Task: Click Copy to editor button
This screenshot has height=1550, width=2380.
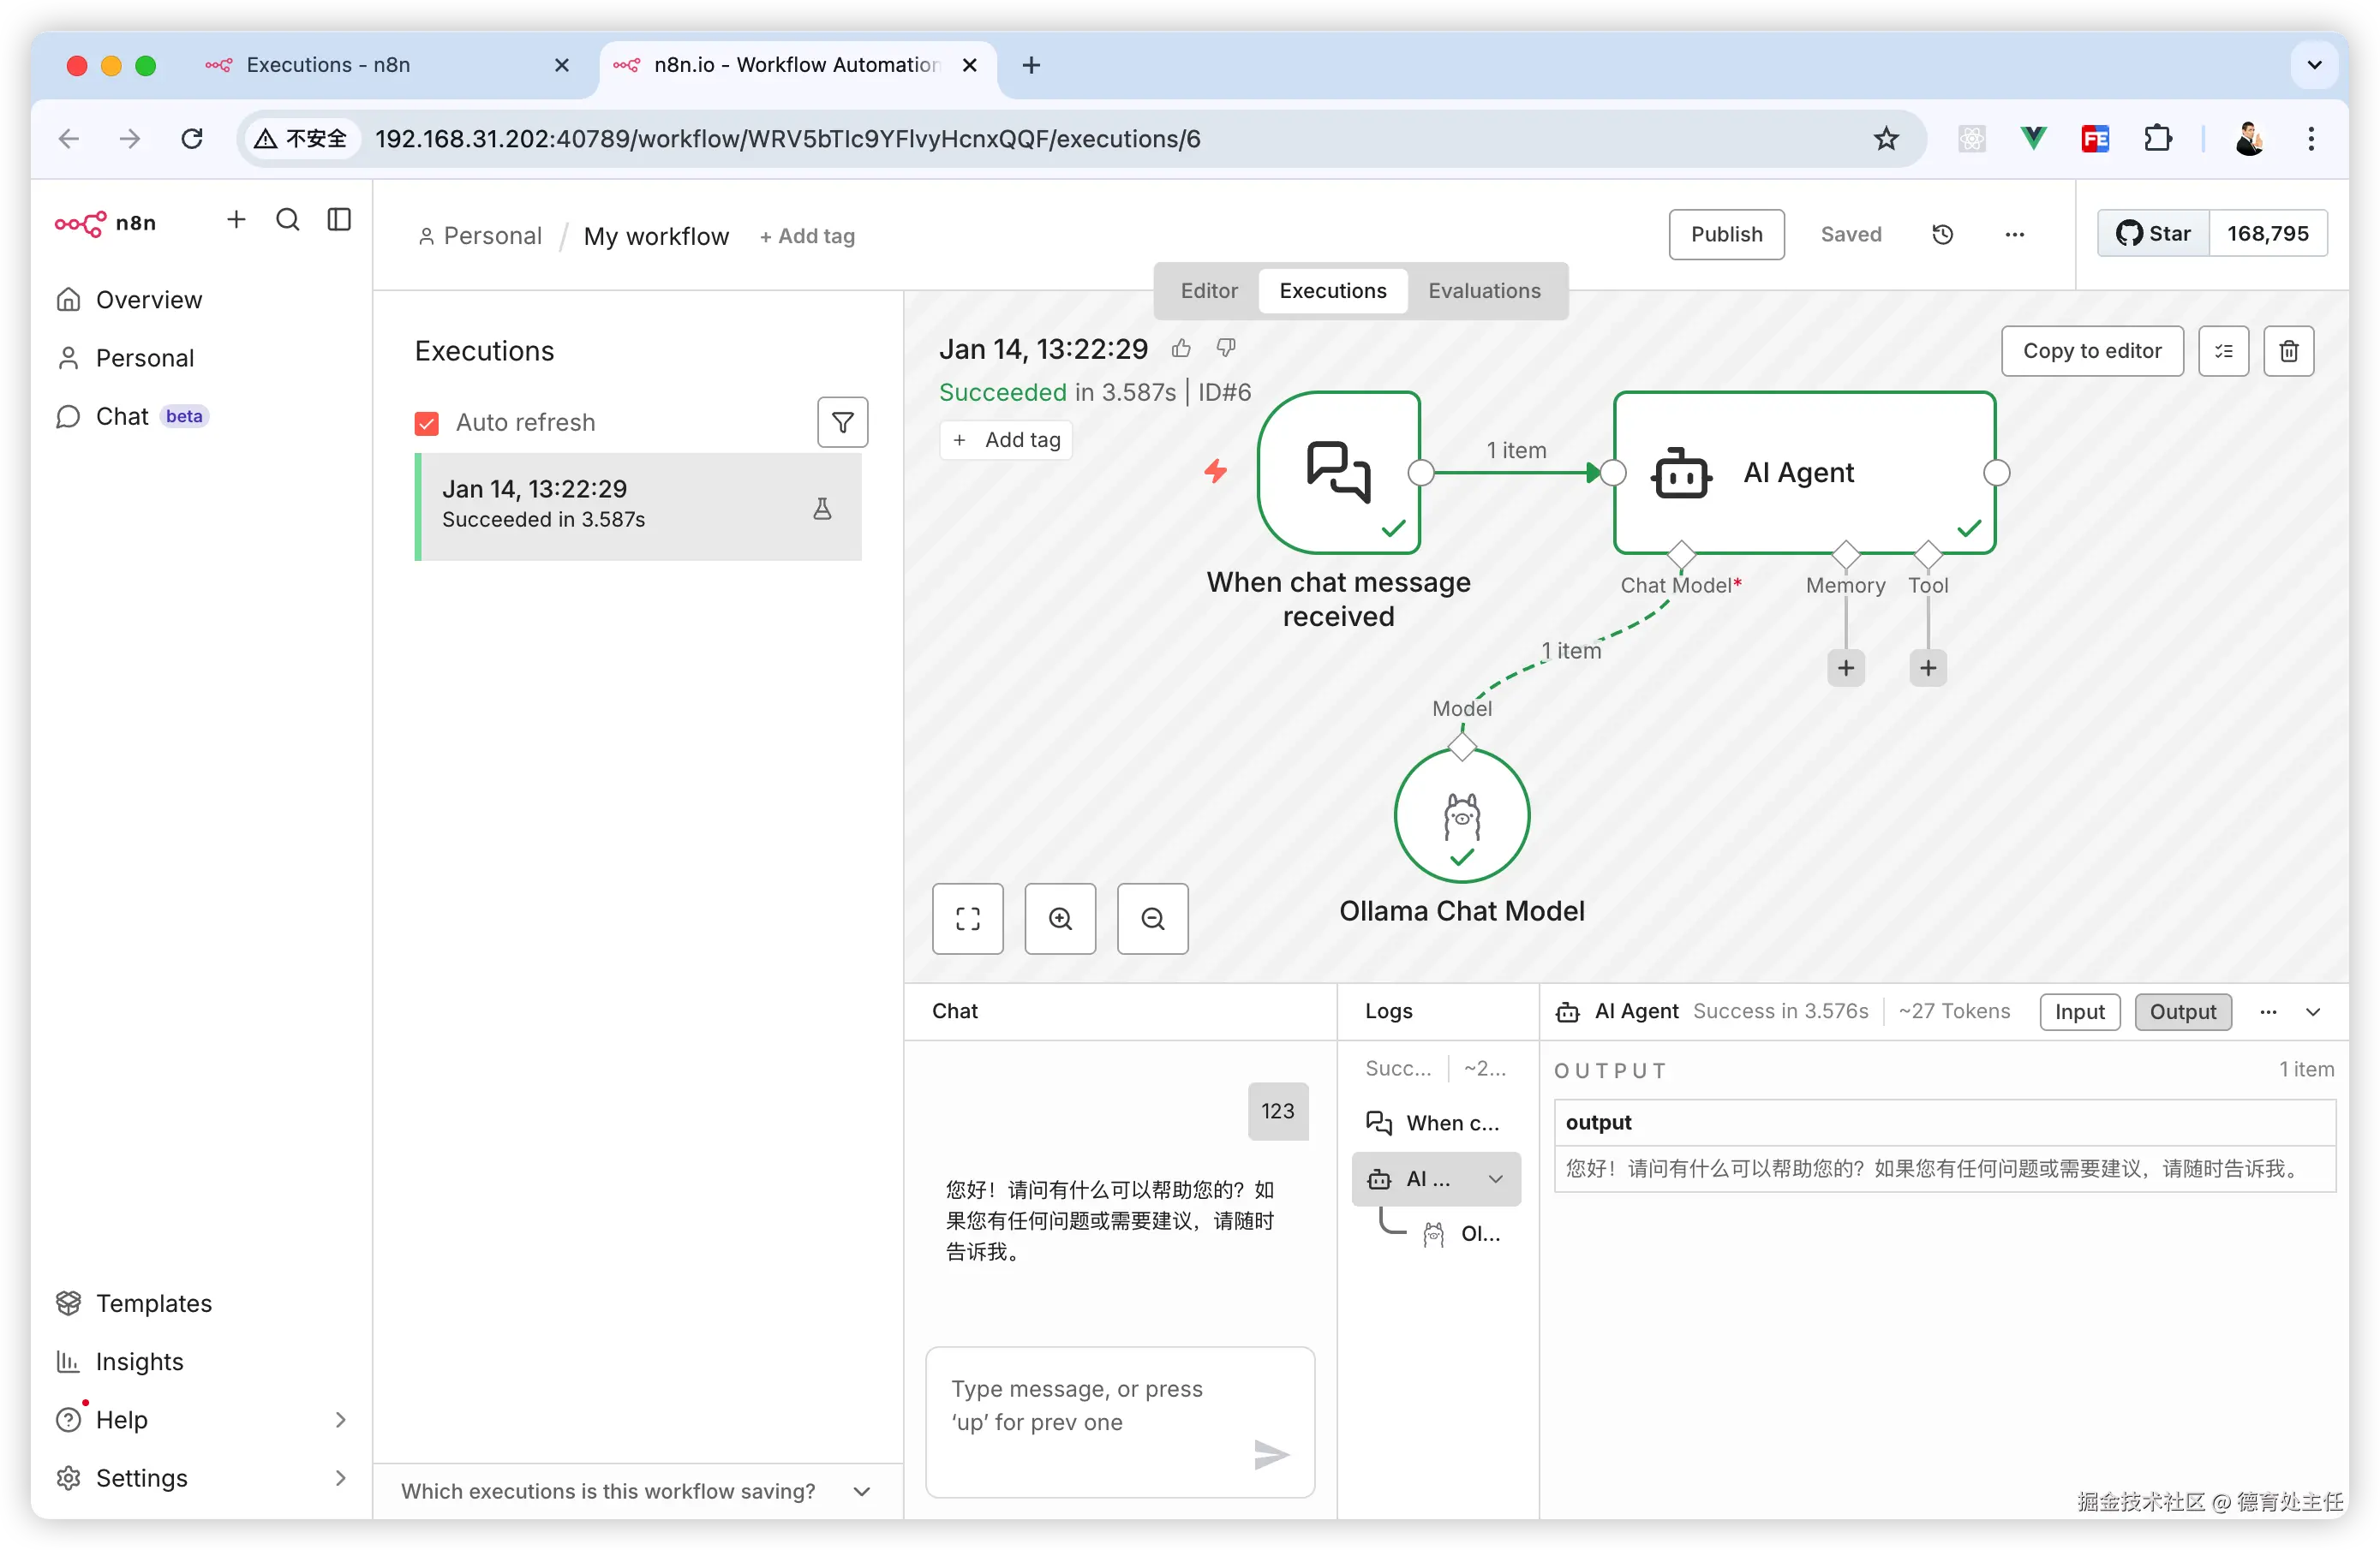Action: pos(2091,351)
